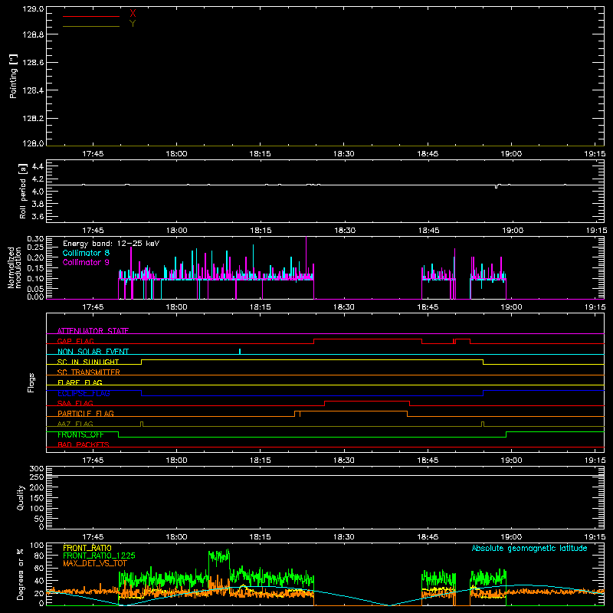The image size is (613, 613).
Task: Click the green FRONT_RATIO_1225 legend entry
Action: pos(99,556)
